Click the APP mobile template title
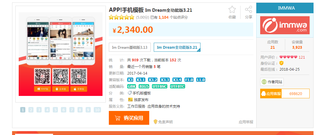 (x=126, y=10)
